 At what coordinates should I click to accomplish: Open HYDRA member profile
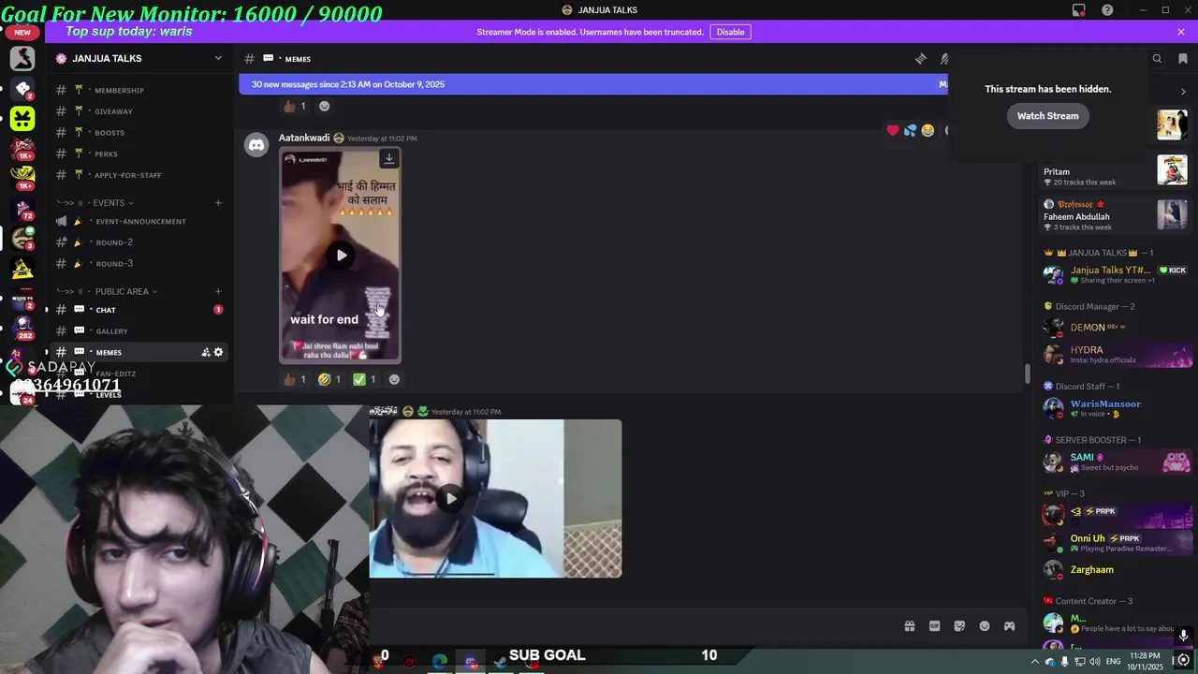click(x=1117, y=355)
